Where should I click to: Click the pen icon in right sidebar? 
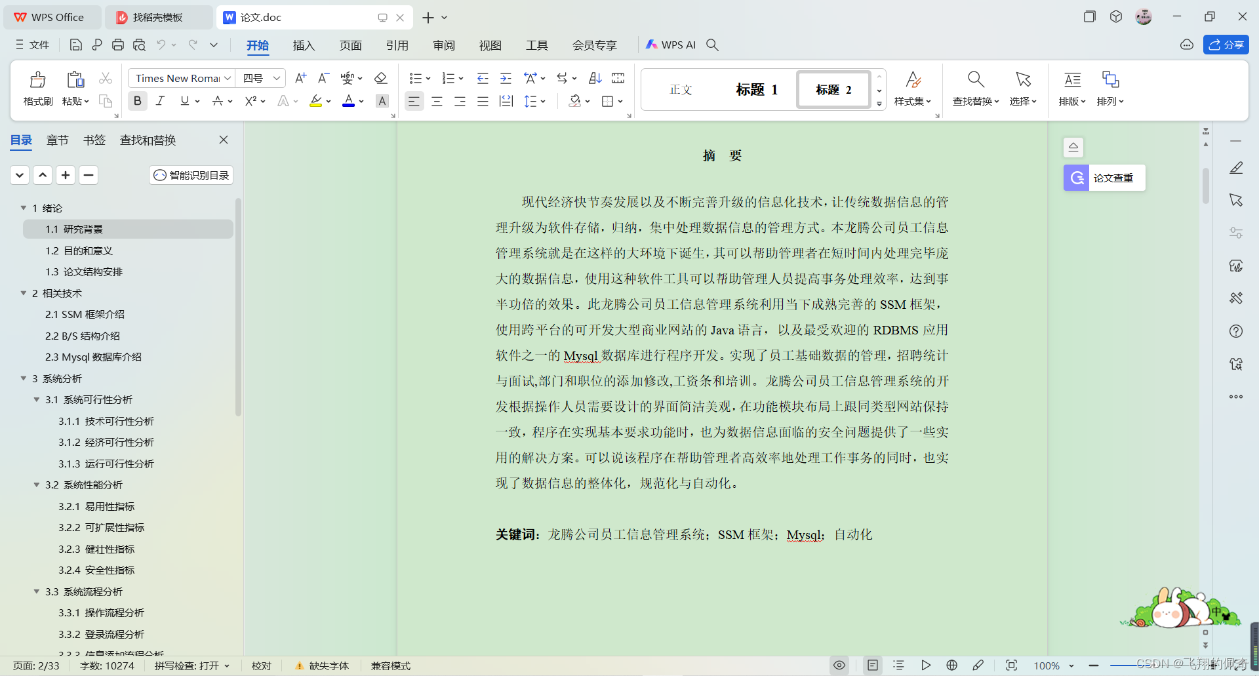click(1236, 168)
